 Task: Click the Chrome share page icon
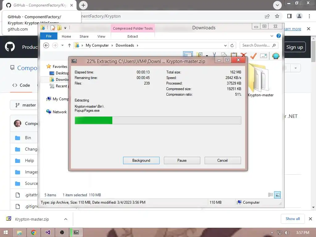pos(267,16)
